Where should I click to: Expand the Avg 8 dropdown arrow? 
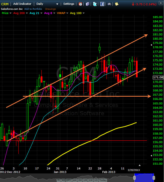point(54,13)
